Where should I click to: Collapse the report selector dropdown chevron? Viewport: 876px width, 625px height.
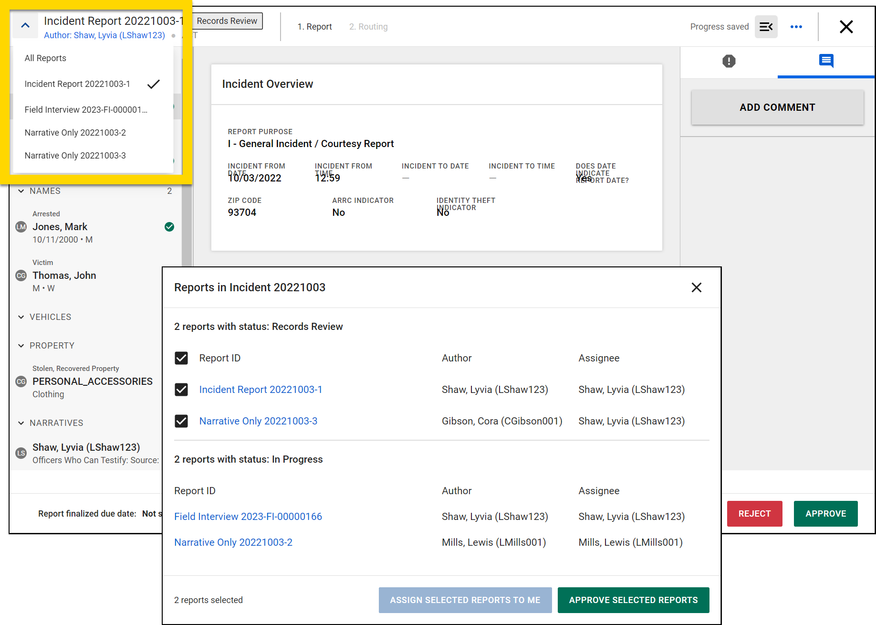25,25
